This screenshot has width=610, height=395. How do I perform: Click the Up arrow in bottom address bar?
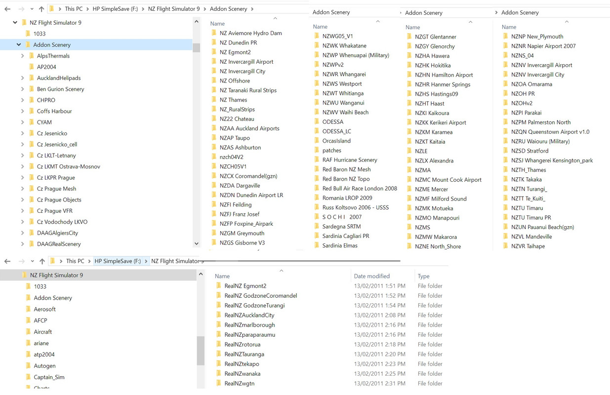click(x=42, y=261)
